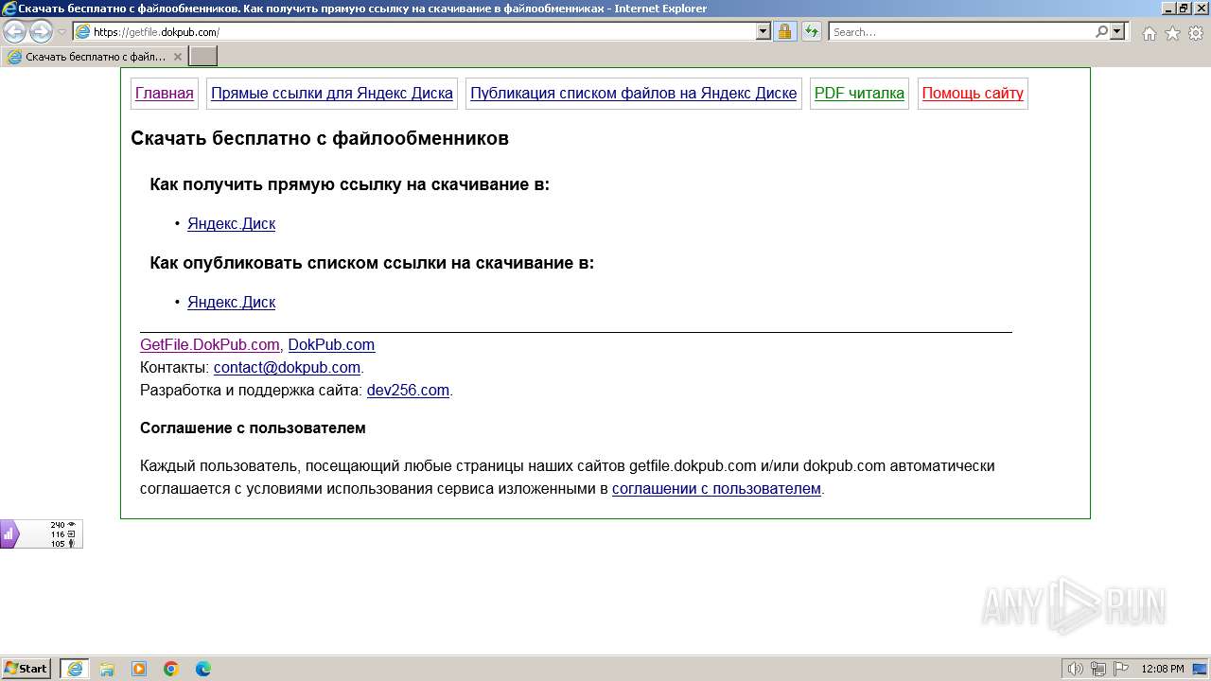Click the Internet Explorer title bar icon
1211x681 pixels.
pos(9,9)
